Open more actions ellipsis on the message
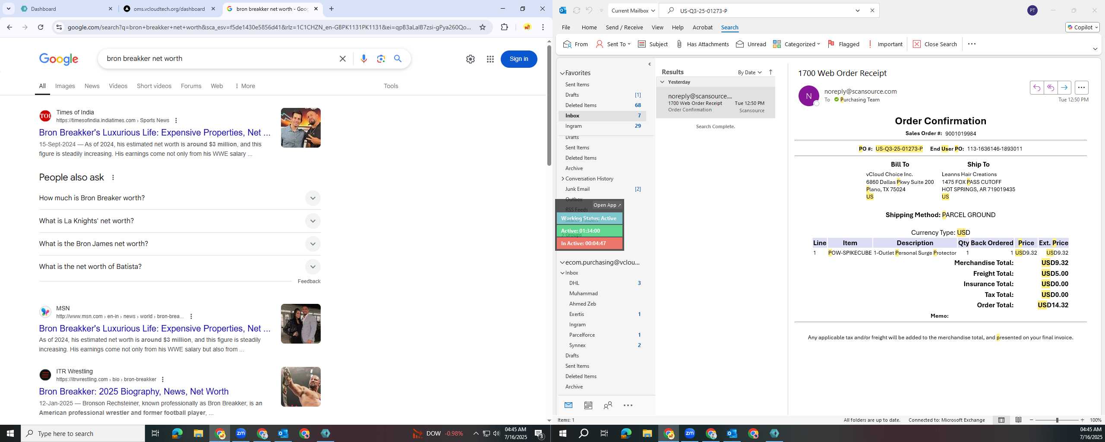The width and height of the screenshot is (1105, 442). [x=1081, y=88]
